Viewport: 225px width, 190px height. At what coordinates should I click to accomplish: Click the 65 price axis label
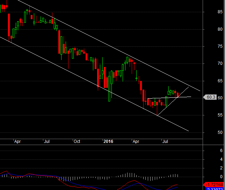coord(220,81)
